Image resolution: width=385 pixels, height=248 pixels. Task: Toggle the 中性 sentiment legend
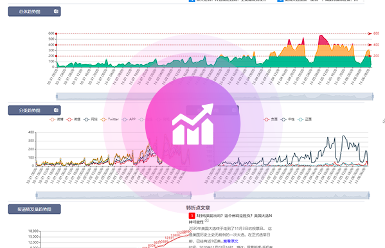(x=287, y=120)
